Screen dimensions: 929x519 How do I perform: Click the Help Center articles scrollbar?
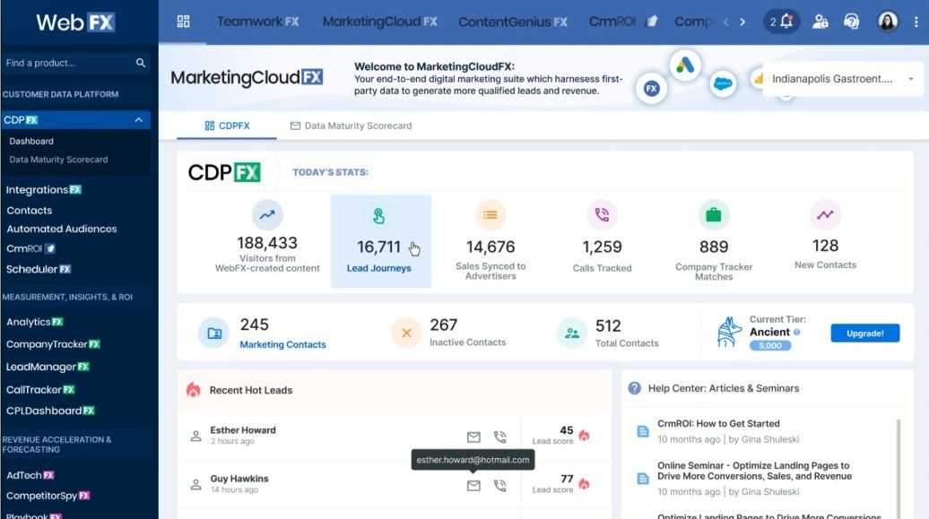click(899, 468)
